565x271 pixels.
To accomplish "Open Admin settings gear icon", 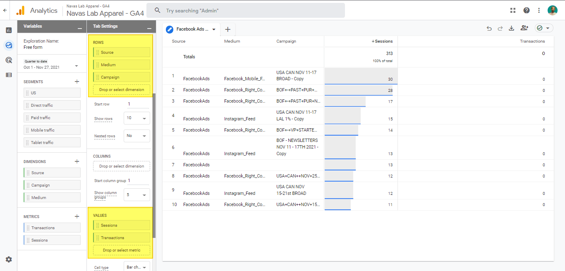I will click(9, 259).
